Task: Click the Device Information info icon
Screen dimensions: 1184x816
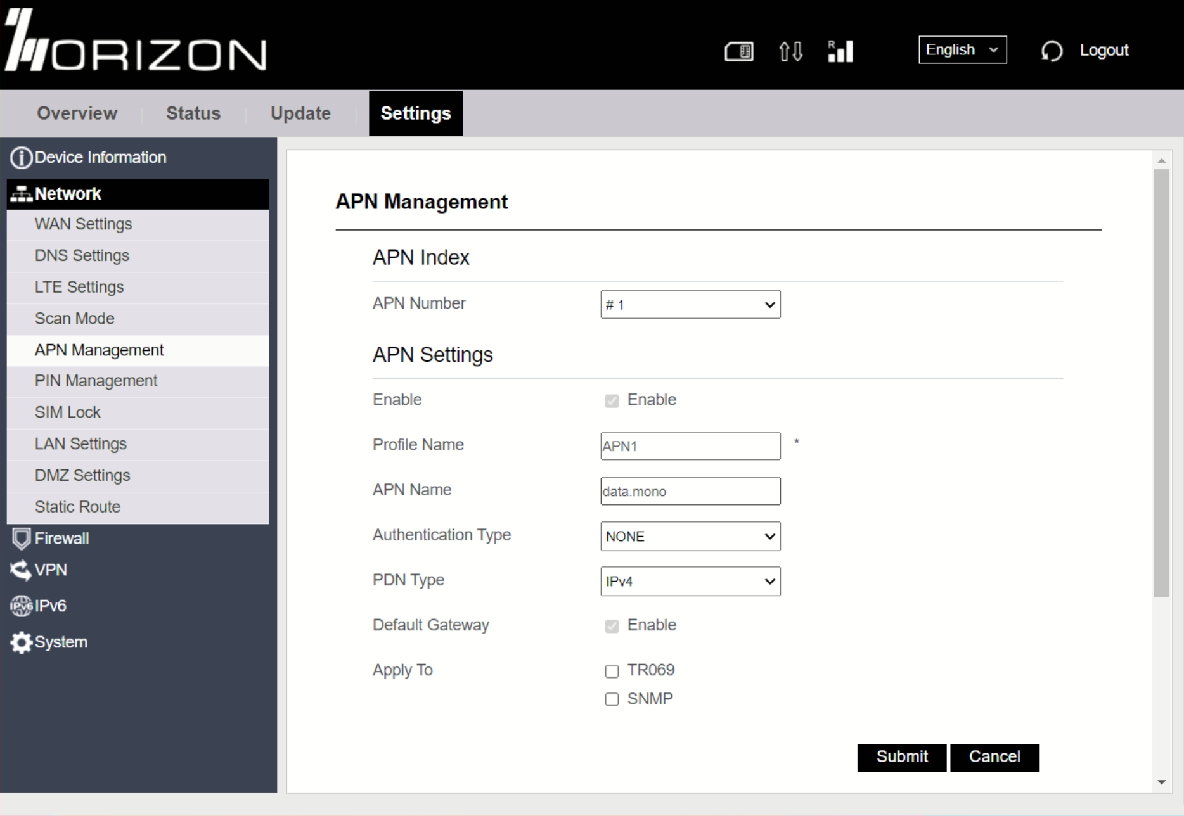Action: click(x=21, y=158)
